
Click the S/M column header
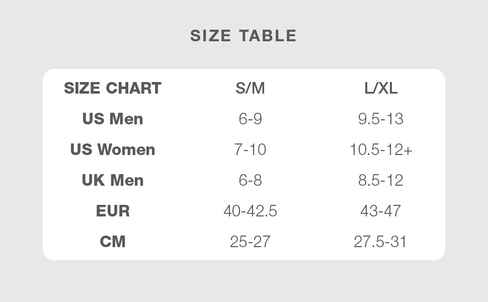pyautogui.click(x=250, y=88)
